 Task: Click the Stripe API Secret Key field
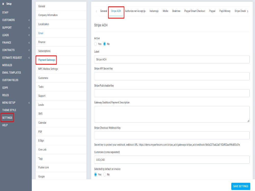[172, 76]
